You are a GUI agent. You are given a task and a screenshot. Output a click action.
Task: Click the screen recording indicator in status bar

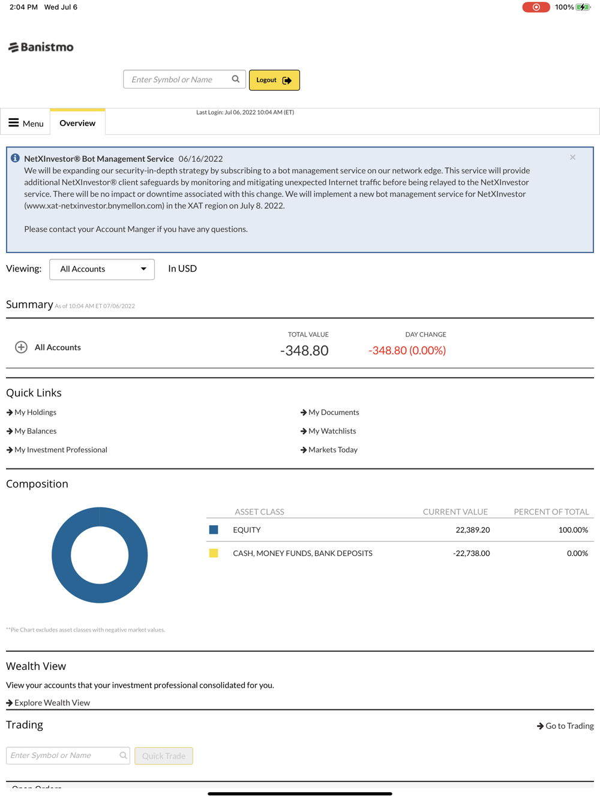[x=536, y=7]
